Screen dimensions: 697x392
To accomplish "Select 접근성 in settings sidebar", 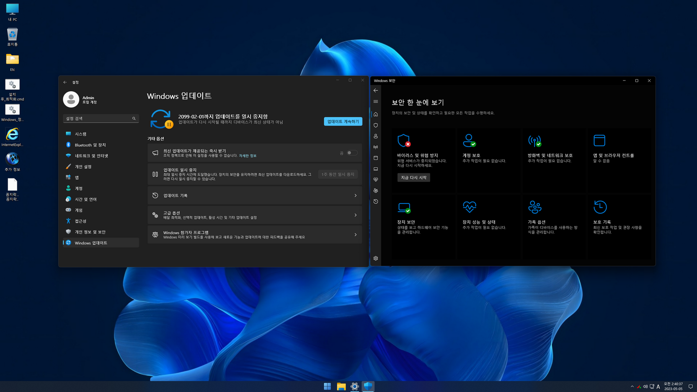I will pos(101,221).
